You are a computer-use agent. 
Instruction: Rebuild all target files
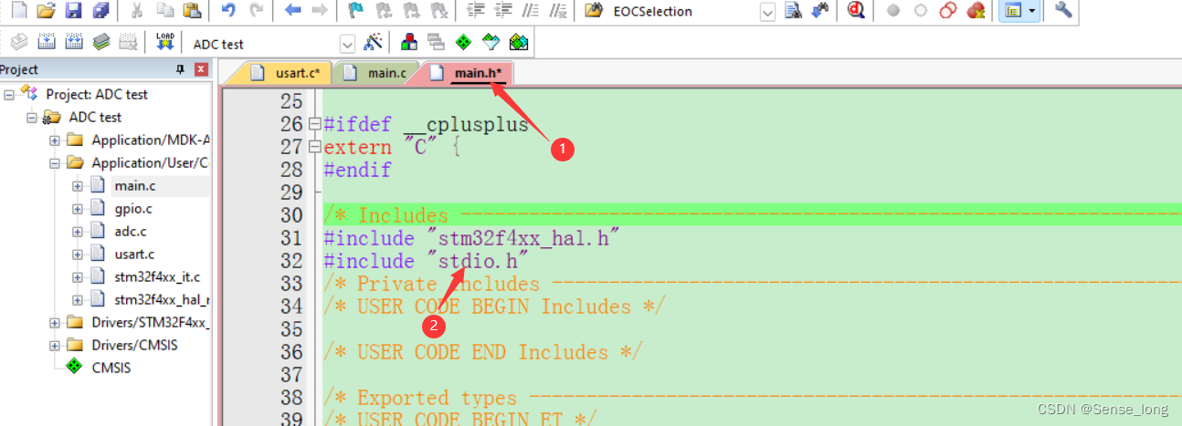[x=74, y=42]
